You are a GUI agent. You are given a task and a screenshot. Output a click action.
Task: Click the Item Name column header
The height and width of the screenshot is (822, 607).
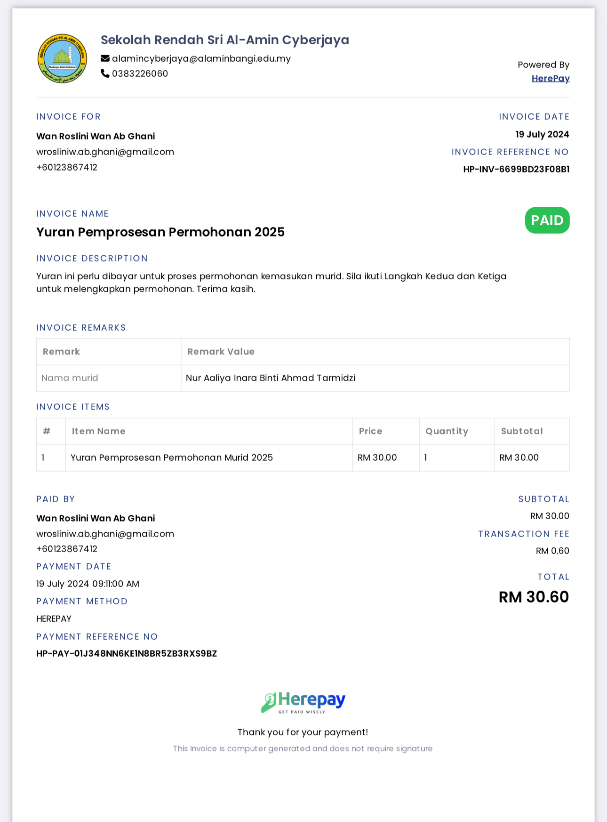(x=99, y=431)
